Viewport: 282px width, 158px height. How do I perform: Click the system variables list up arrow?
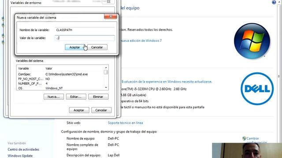[x=106, y=68]
